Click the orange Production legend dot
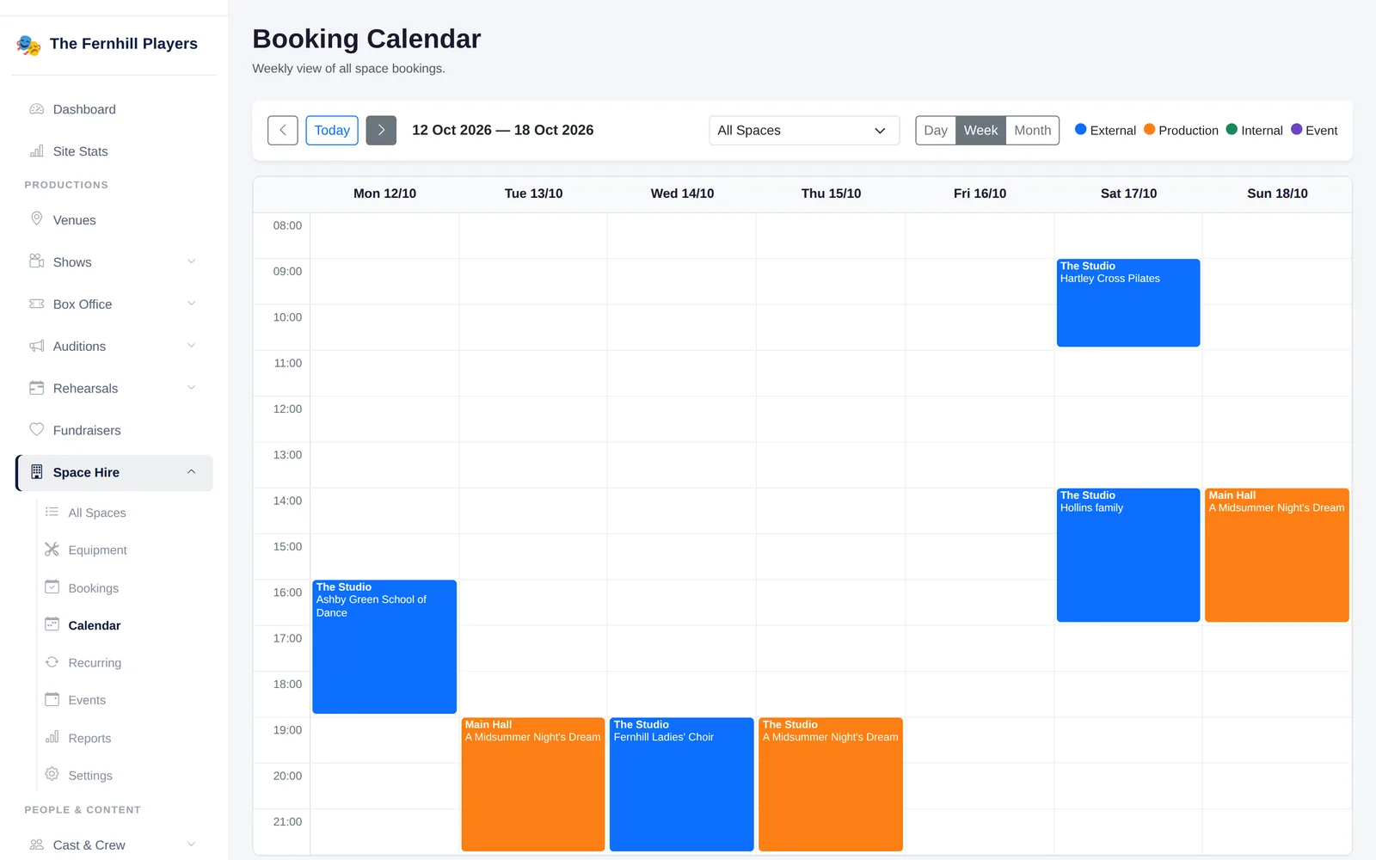 tap(1150, 130)
